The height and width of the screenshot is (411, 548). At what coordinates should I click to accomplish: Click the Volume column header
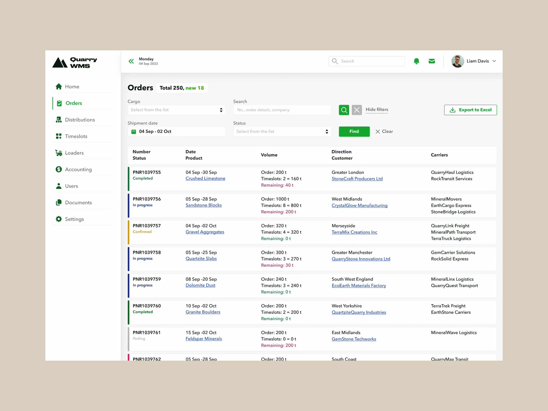click(x=269, y=155)
